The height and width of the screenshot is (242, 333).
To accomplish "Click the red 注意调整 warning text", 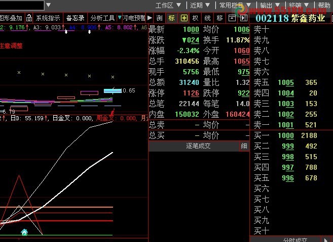I will (x=11, y=46).
